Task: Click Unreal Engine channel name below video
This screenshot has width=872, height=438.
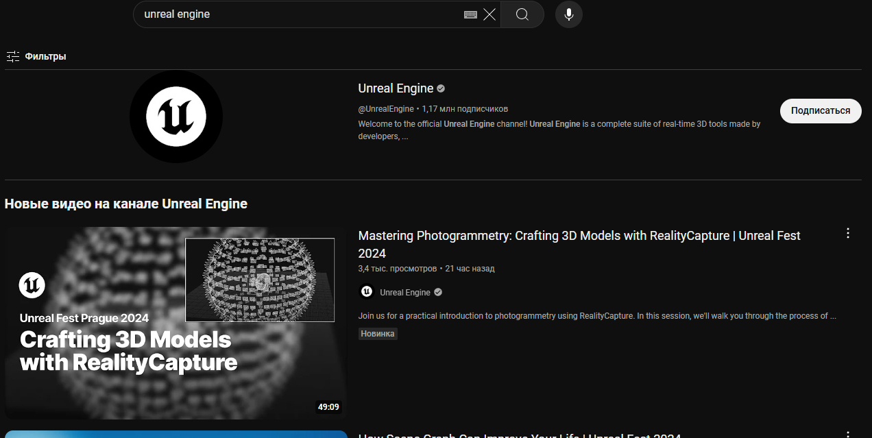Action: click(x=405, y=293)
